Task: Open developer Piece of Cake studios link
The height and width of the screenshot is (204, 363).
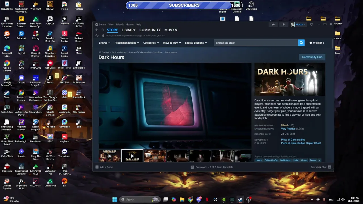Action: [x=293, y=140]
